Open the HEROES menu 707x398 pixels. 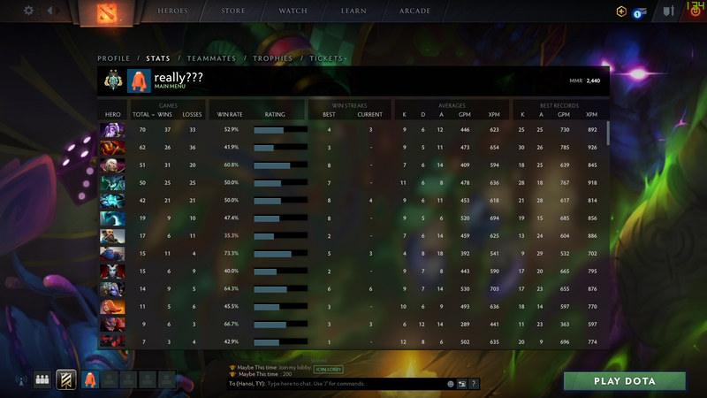172,11
